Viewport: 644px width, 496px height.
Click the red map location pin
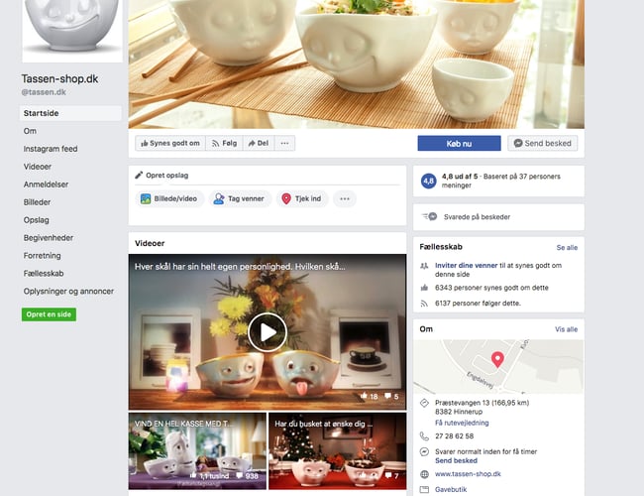point(497,359)
